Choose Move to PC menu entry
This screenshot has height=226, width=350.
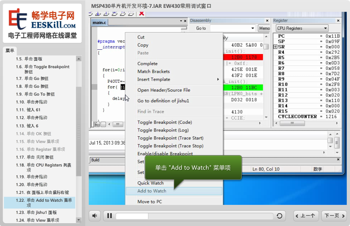[x=149, y=202]
